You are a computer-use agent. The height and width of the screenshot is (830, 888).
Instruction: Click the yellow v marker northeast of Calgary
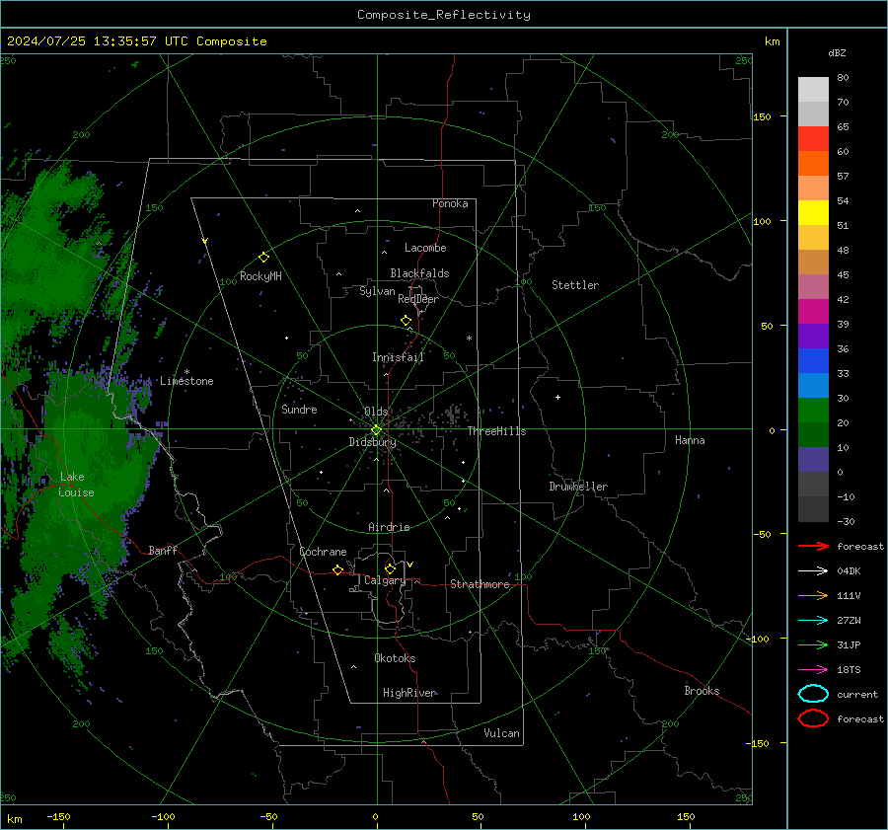(410, 565)
